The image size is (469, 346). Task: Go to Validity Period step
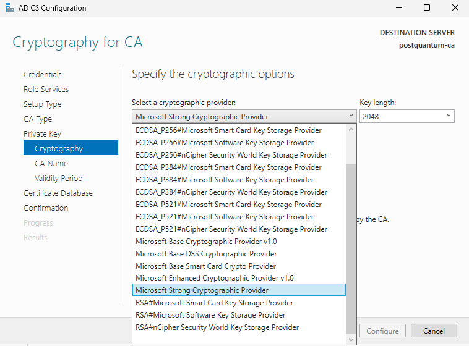tap(58, 179)
